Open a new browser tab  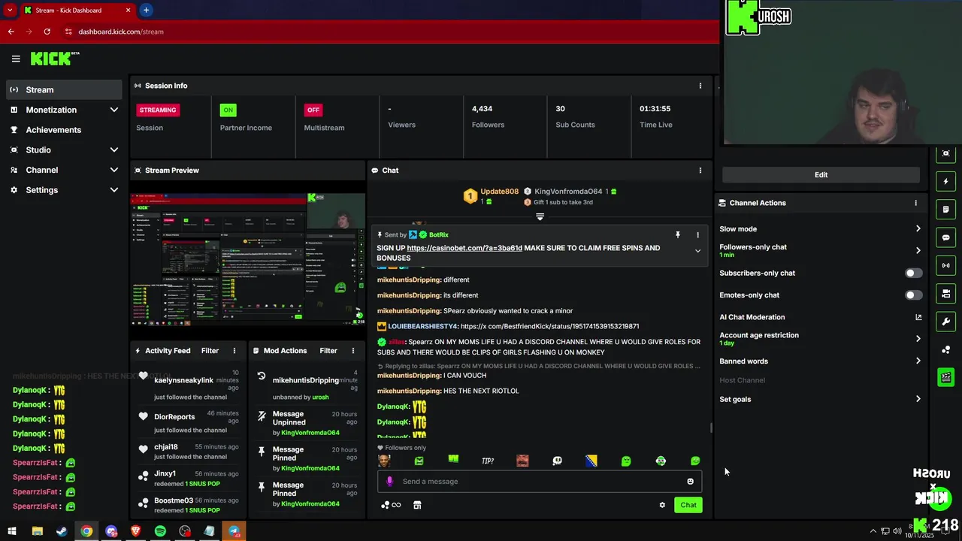coord(146,11)
